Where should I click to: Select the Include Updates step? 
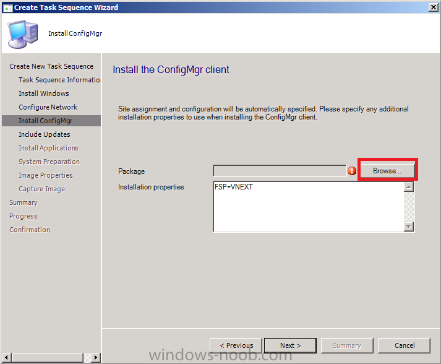pyautogui.click(x=44, y=134)
